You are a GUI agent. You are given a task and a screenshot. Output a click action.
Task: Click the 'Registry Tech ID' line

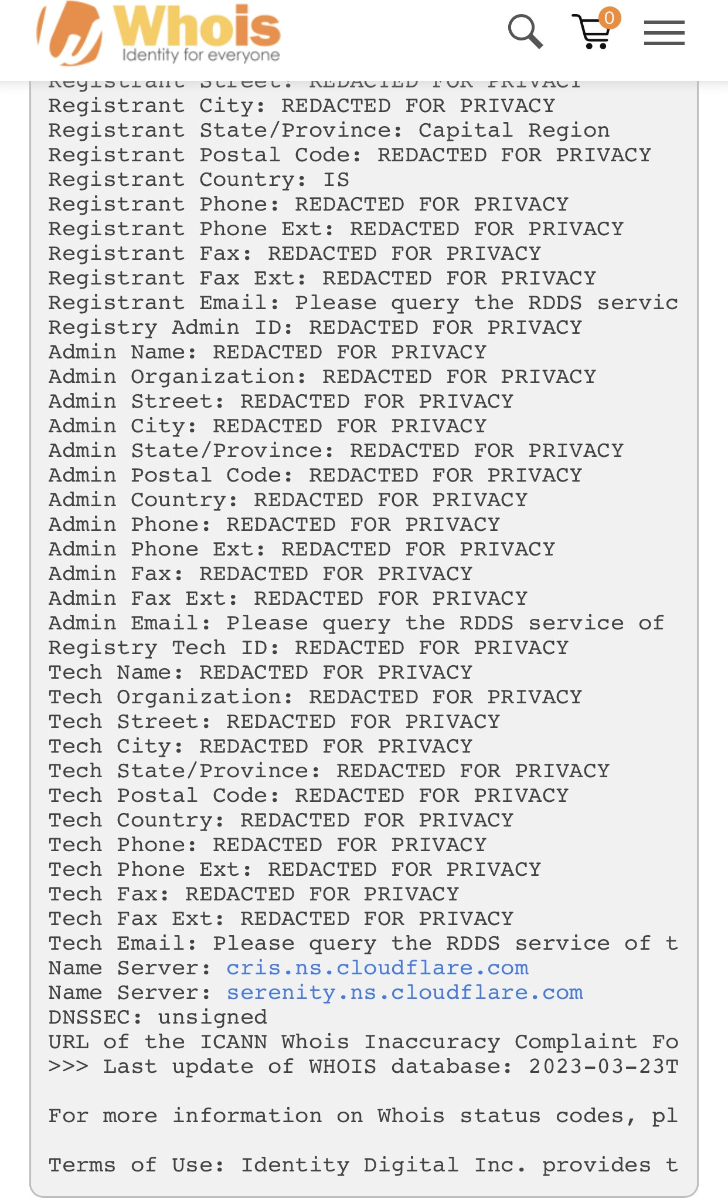click(x=308, y=648)
